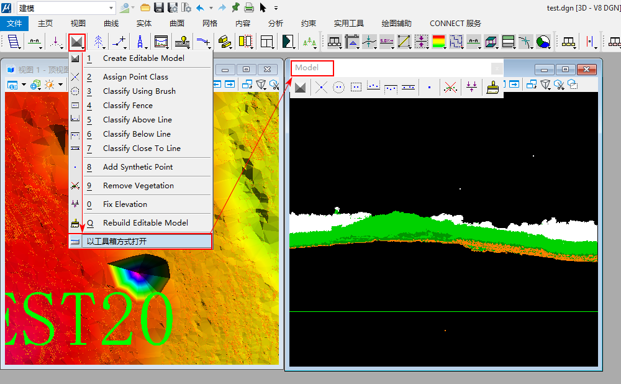Click the undo arrow icon
621x384 pixels.
(x=200, y=8)
